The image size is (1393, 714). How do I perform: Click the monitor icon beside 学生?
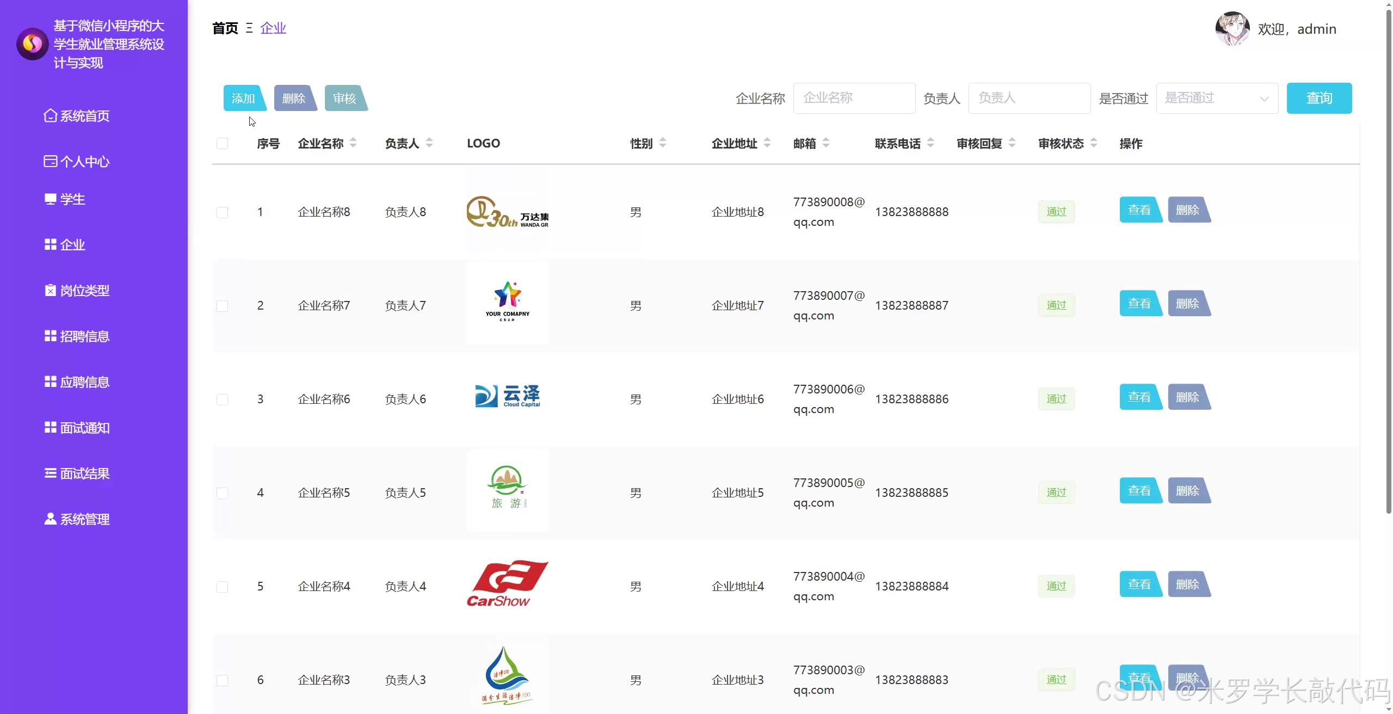click(x=50, y=199)
